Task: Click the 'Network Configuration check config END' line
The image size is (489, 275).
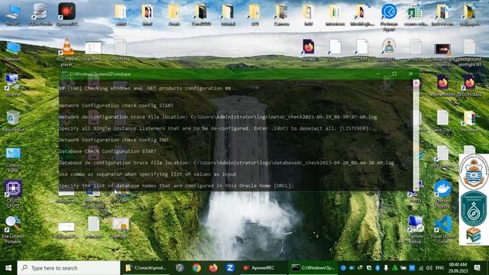Action: [x=114, y=140]
